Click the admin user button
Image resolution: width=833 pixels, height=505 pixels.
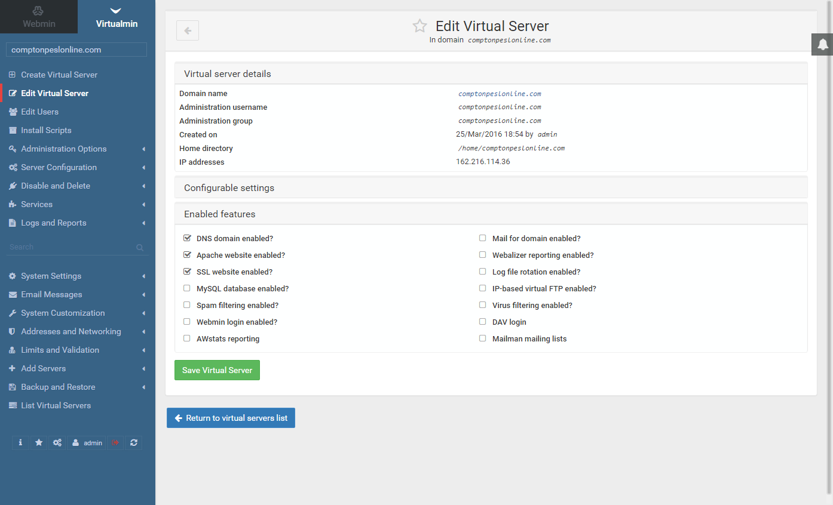click(x=87, y=442)
